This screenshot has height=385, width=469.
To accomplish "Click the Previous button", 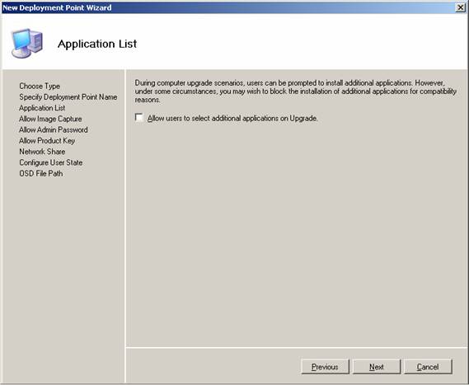I will [x=325, y=367].
